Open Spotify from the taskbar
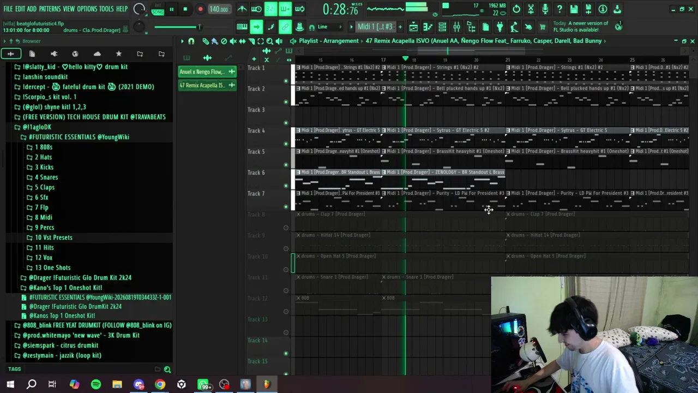This screenshot has height=393, width=698. tap(95, 384)
